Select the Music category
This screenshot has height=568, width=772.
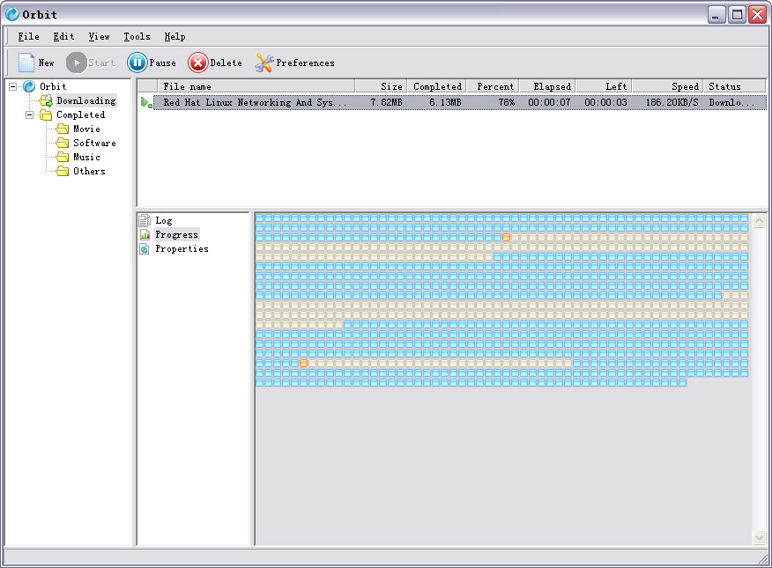pyautogui.click(x=86, y=158)
